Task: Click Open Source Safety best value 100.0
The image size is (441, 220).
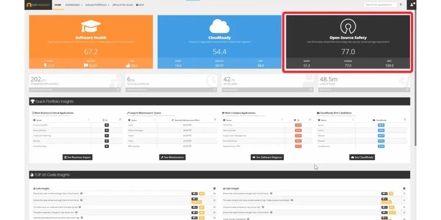Action: tap(390, 66)
